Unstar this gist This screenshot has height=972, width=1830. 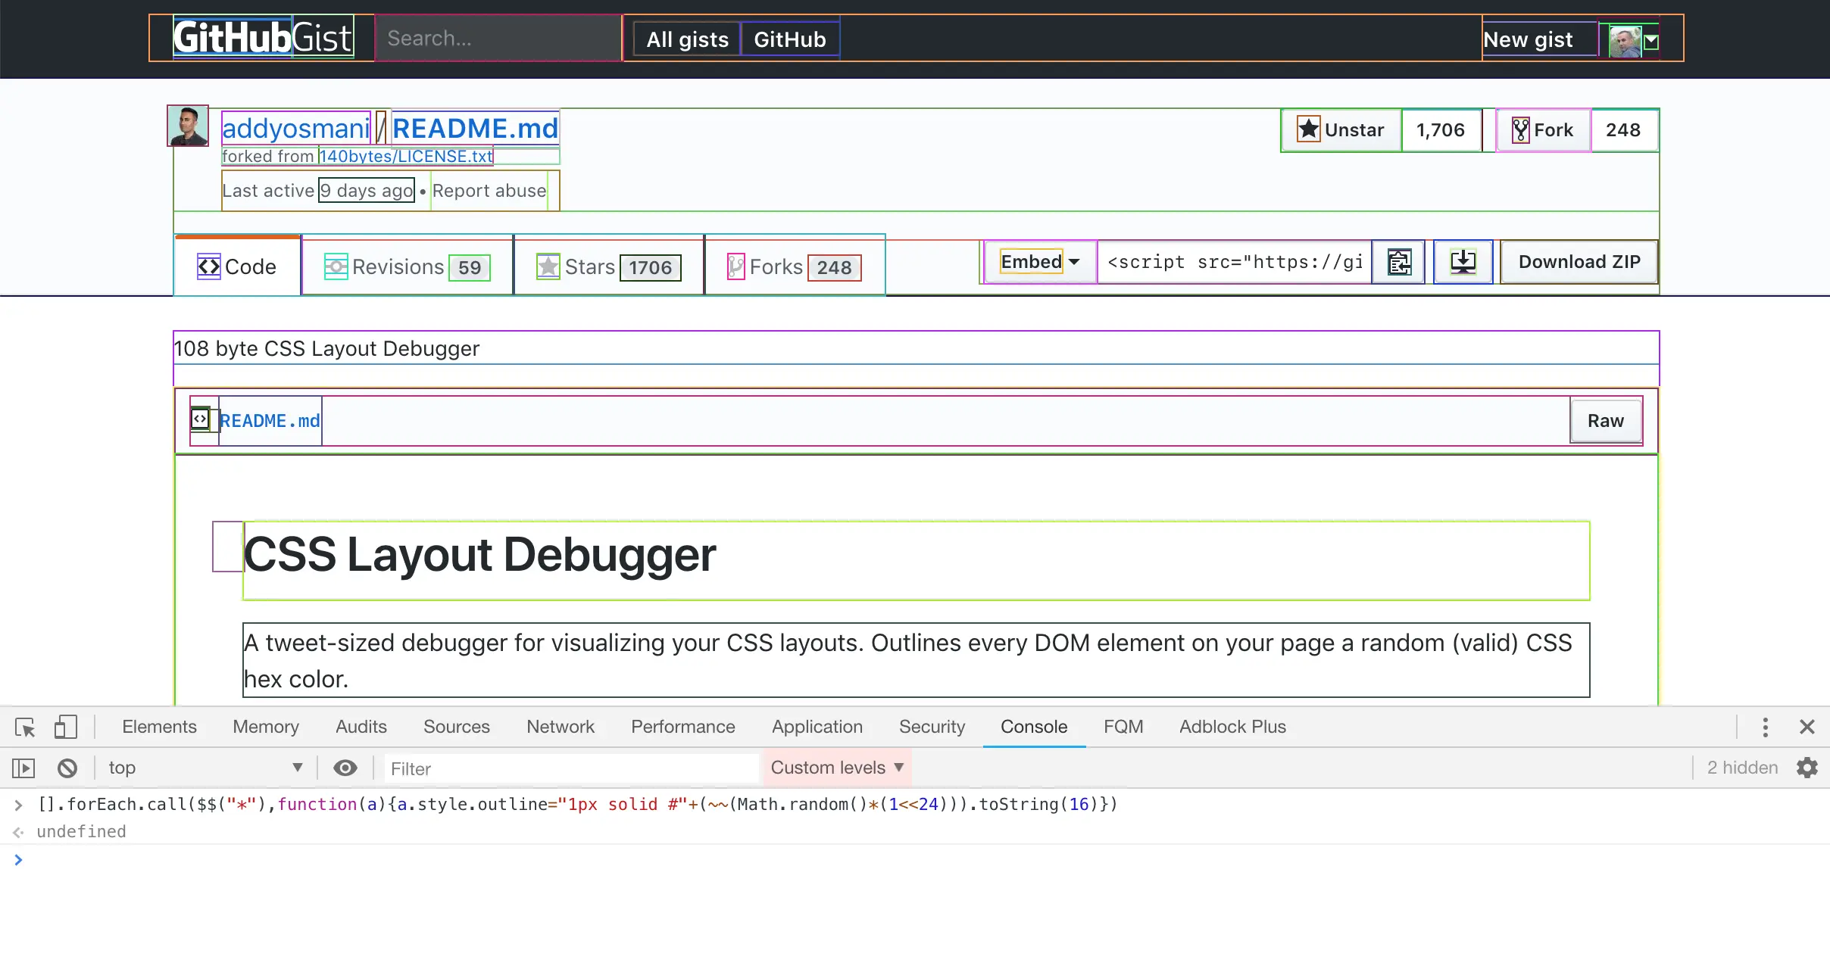pyautogui.click(x=1341, y=130)
